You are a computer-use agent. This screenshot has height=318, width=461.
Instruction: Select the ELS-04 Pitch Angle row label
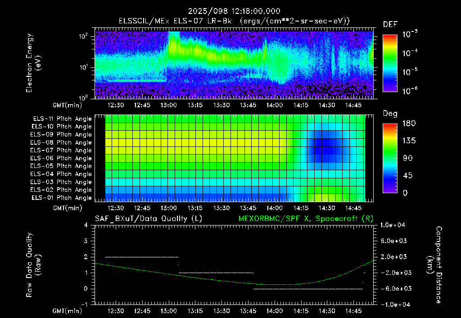[x=61, y=174]
